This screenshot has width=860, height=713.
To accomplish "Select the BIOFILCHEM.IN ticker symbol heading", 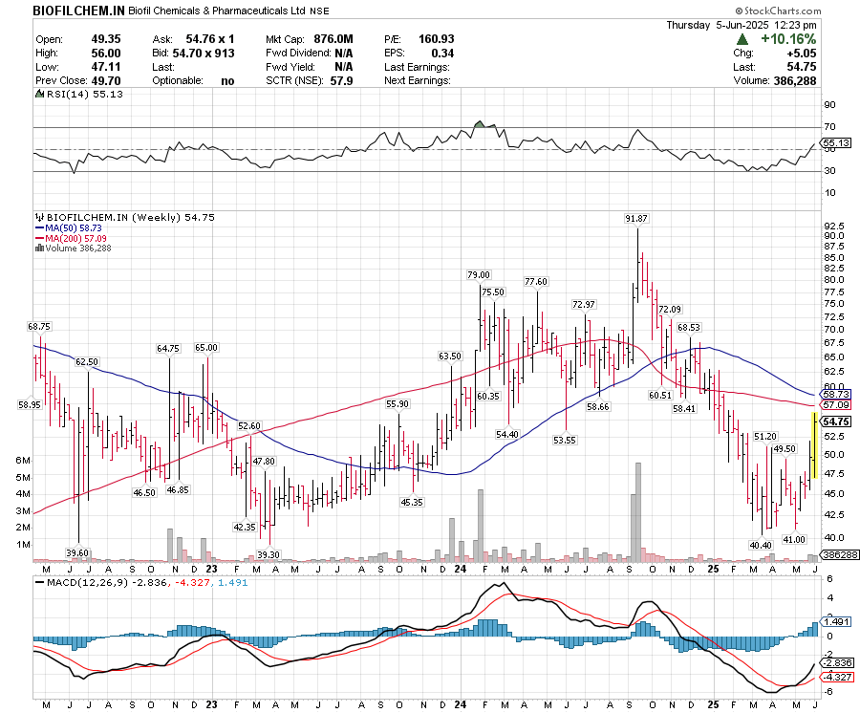I will click(x=79, y=11).
